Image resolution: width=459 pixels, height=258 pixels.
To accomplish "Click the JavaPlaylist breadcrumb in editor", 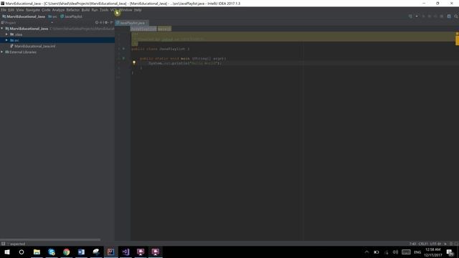I will (x=143, y=29).
